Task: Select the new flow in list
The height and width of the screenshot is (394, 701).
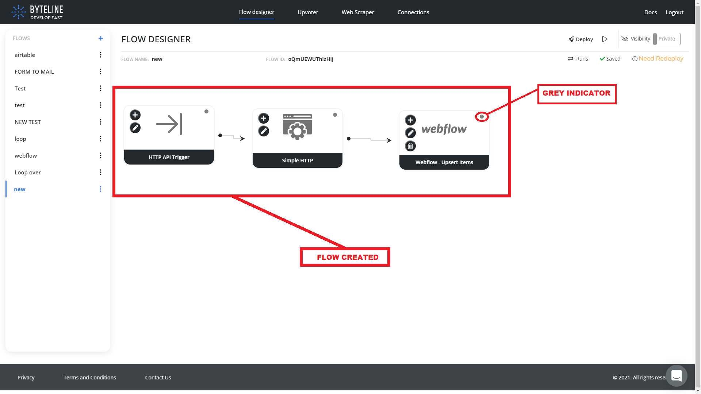Action: (20, 189)
